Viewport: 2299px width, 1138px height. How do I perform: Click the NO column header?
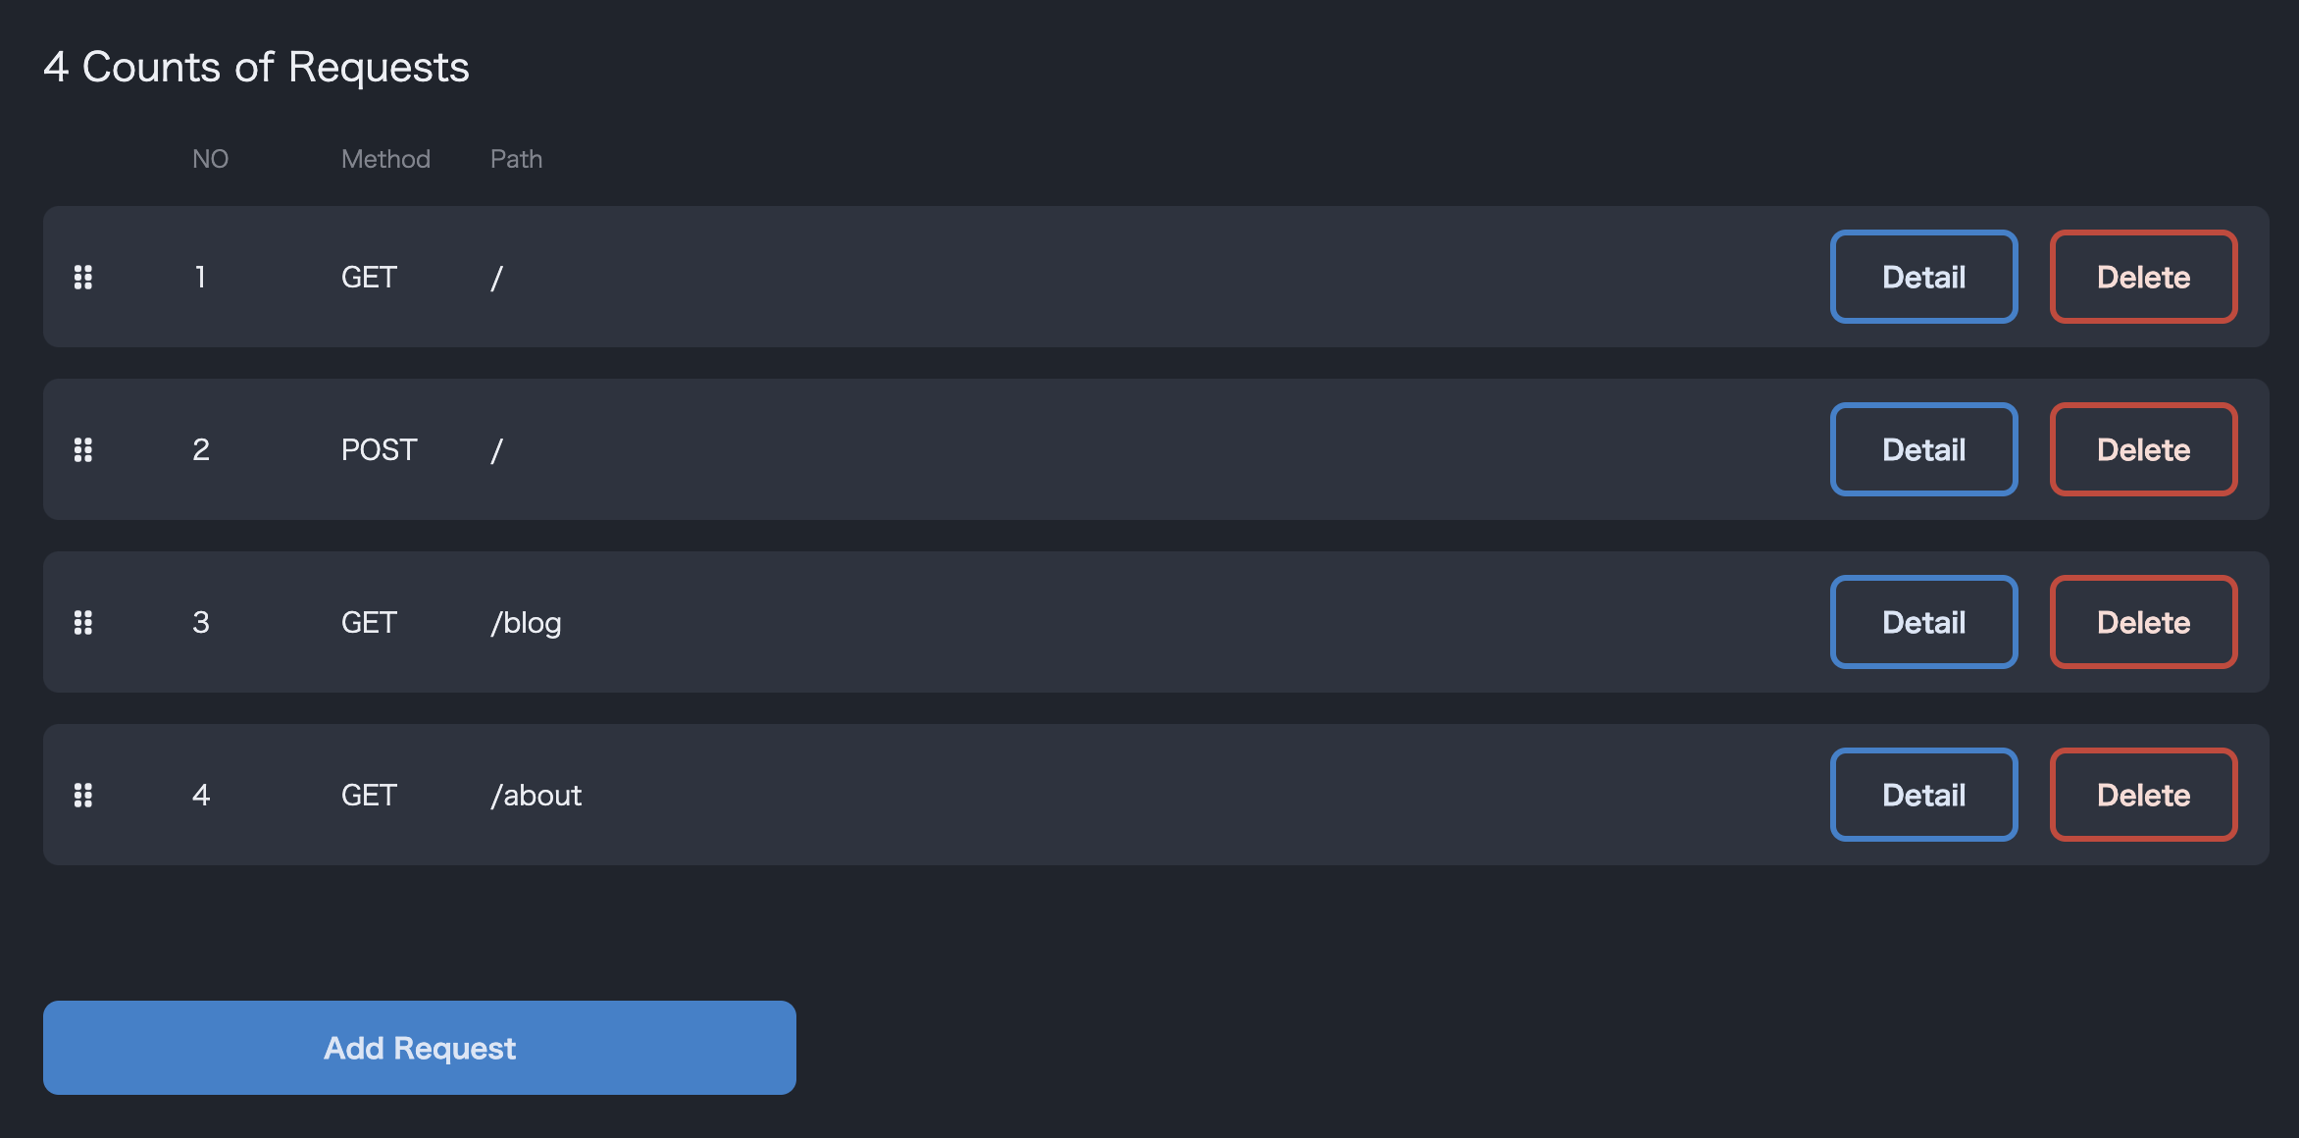[210, 159]
